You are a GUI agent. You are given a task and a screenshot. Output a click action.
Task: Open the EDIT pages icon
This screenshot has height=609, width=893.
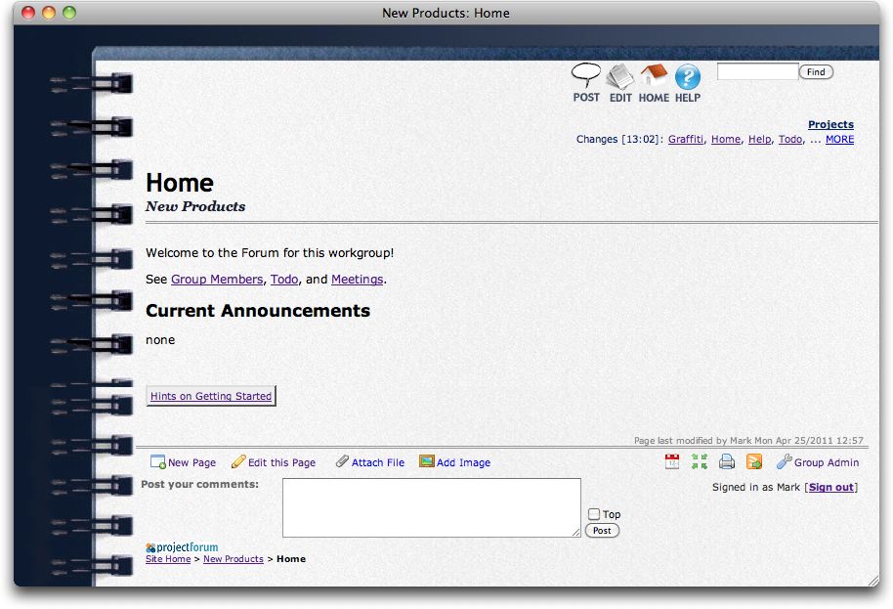619,77
